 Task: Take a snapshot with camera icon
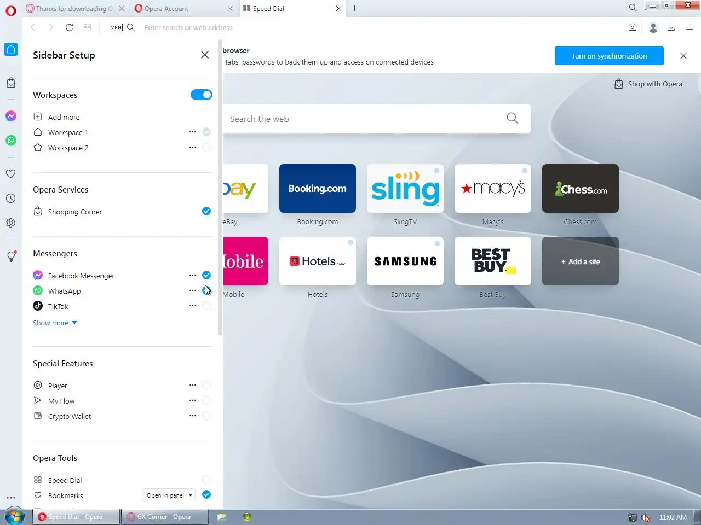point(633,27)
